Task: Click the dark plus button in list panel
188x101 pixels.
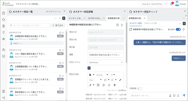Action: click(x=64, y=18)
